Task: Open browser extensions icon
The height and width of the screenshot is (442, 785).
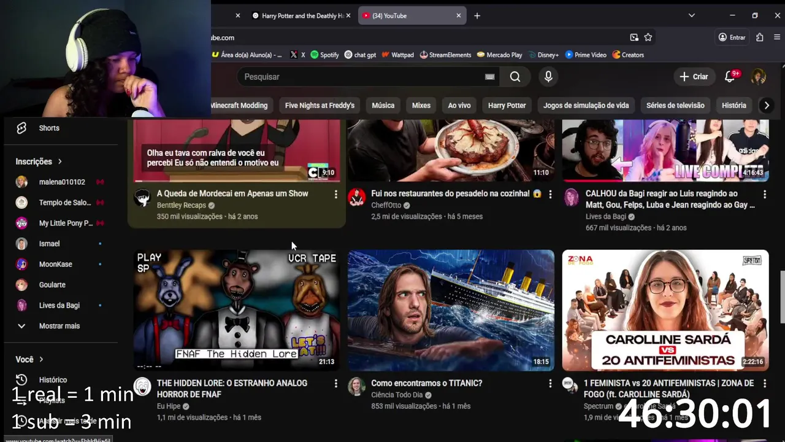Action: pyautogui.click(x=759, y=37)
